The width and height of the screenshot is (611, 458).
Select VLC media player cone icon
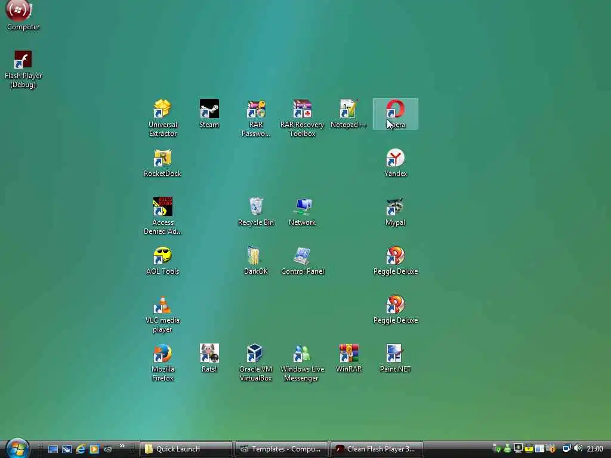point(162,314)
